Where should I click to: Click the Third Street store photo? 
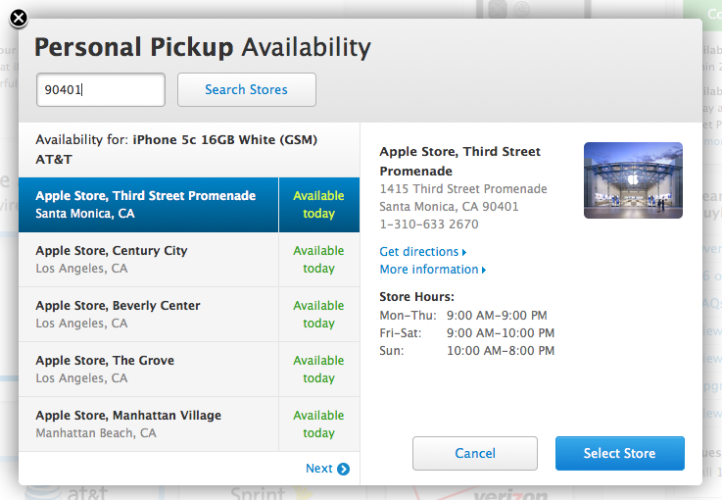click(633, 179)
